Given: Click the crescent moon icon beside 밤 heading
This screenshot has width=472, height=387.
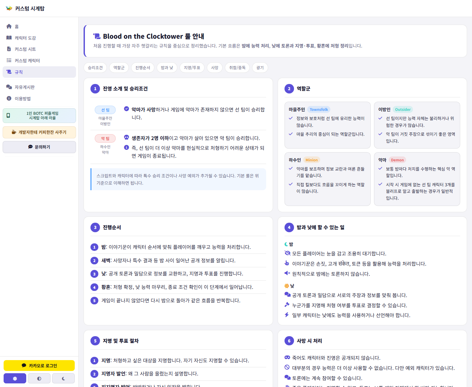Looking at the screenshot, I should point(286,244).
